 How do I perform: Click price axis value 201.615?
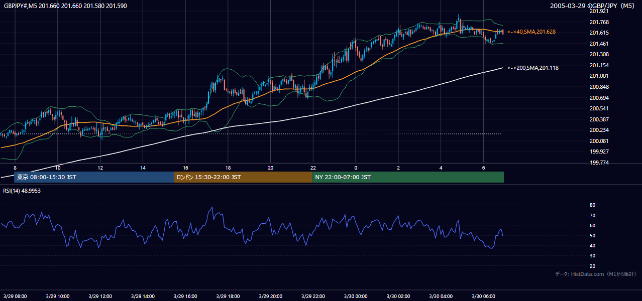pos(599,33)
